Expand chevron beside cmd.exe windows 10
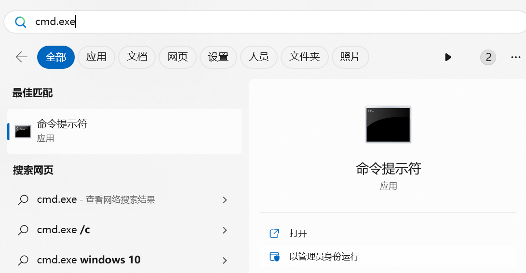The width and height of the screenshot is (526, 273). tap(225, 260)
